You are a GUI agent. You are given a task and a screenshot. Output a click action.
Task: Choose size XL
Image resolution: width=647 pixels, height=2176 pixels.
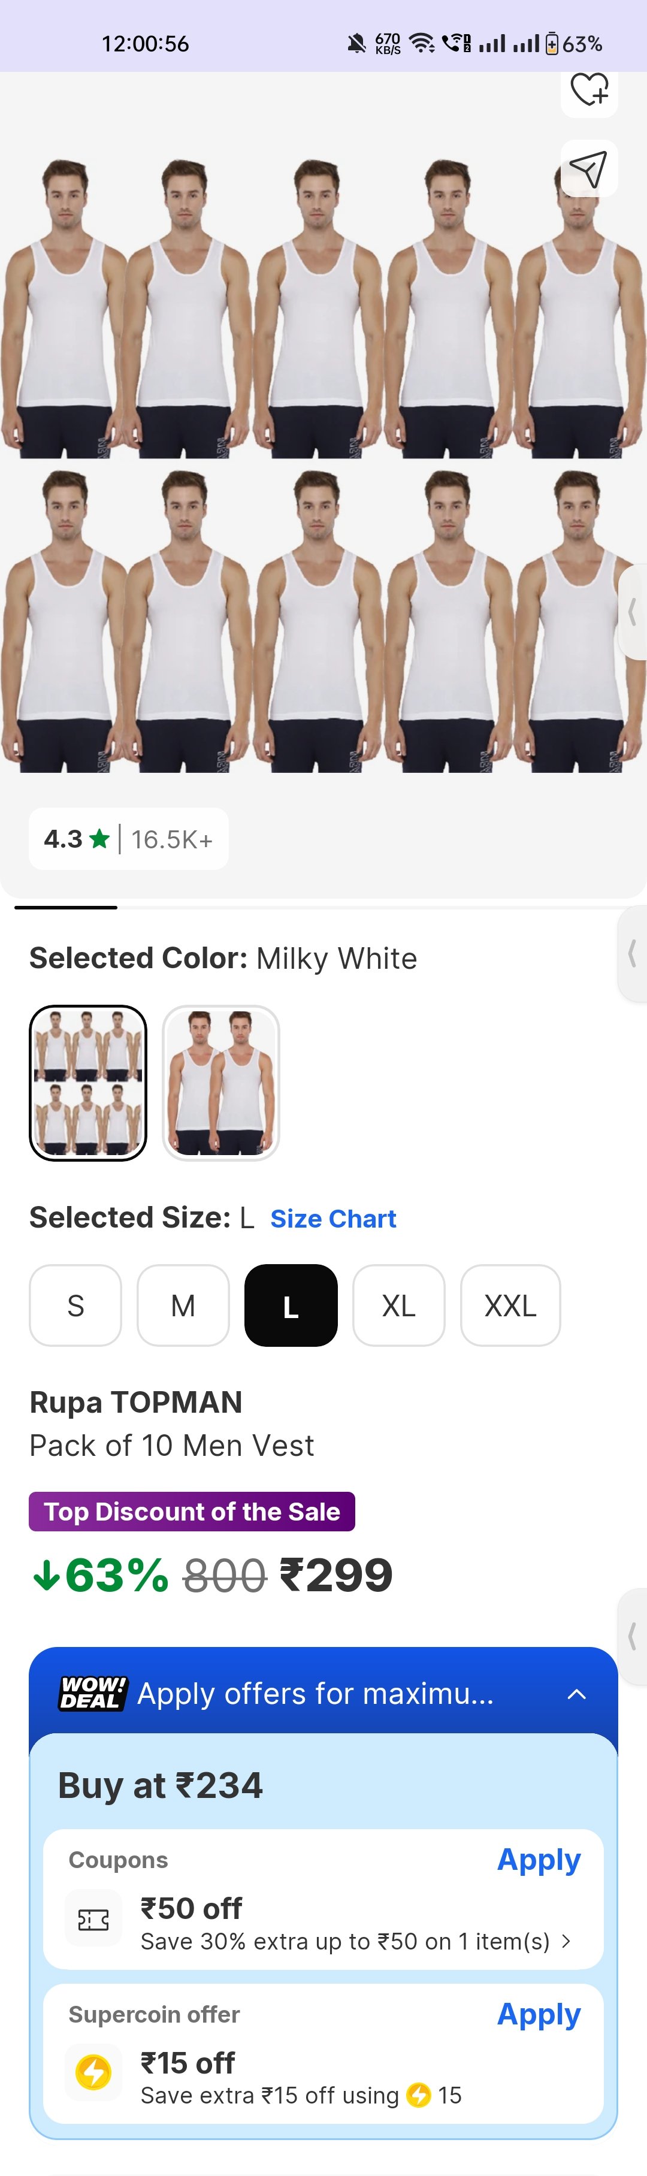398,1305
